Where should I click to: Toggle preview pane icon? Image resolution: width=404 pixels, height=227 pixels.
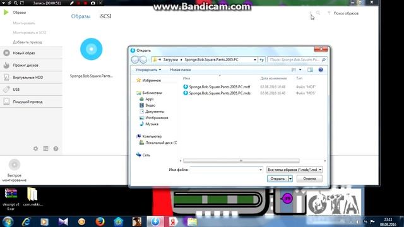310,70
